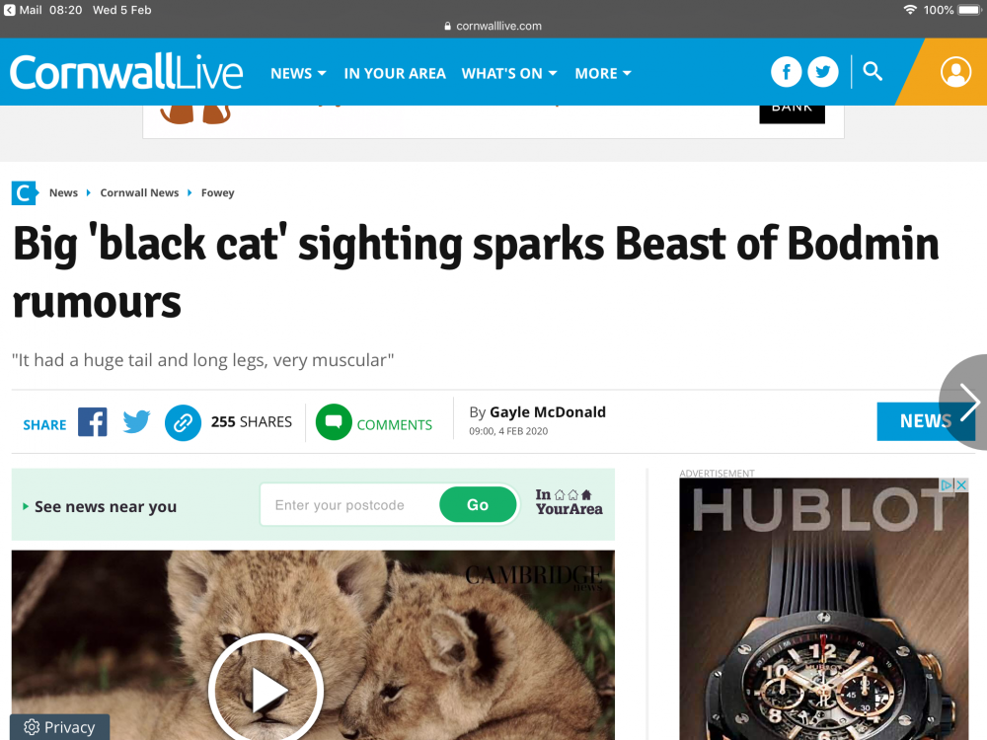Open the site search magnifier
The width and height of the screenshot is (987, 740).
click(x=873, y=72)
